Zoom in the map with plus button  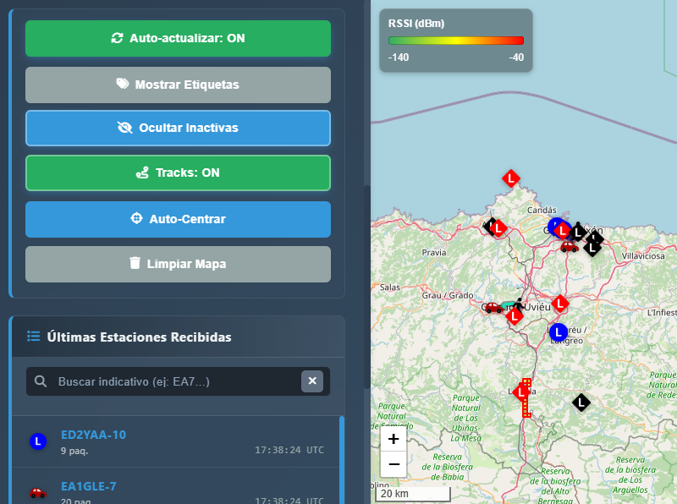click(x=393, y=439)
